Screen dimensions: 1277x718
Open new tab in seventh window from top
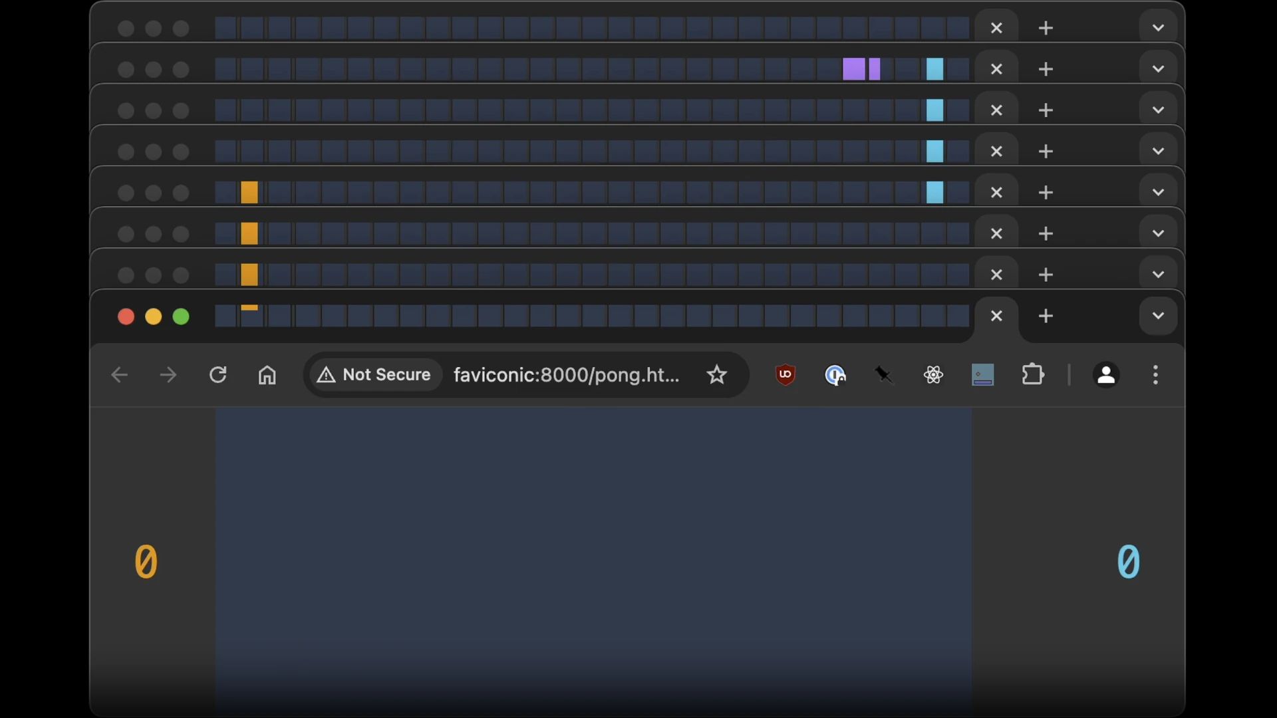tap(1046, 275)
